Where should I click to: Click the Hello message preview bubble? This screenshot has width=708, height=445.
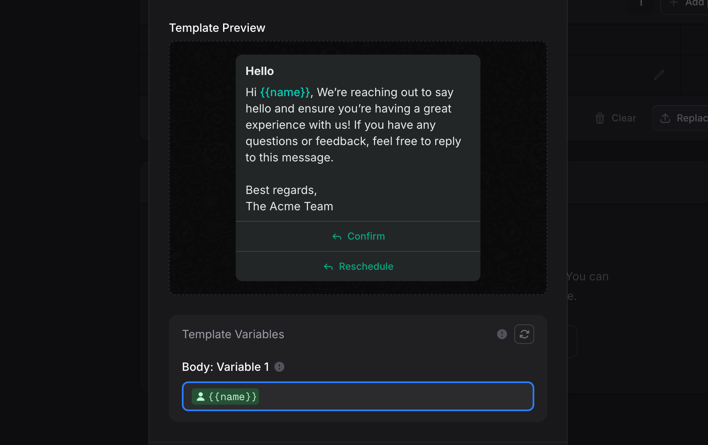tap(358, 139)
